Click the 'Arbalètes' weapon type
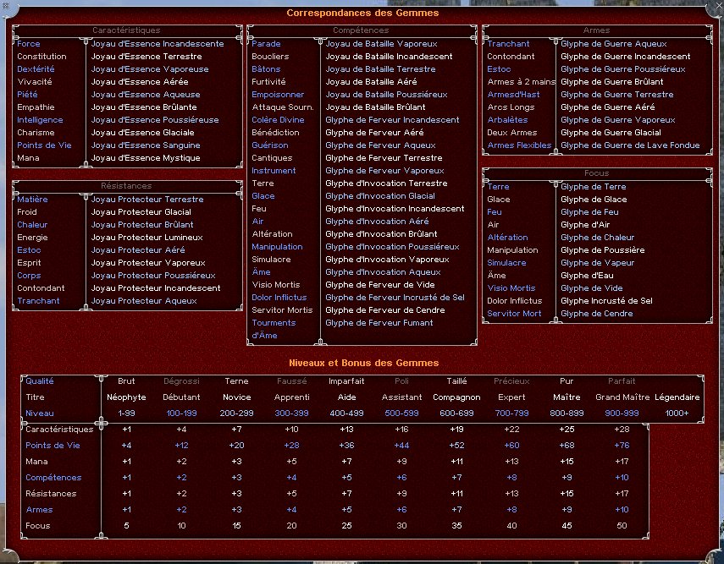This screenshot has height=564, width=724. point(507,120)
